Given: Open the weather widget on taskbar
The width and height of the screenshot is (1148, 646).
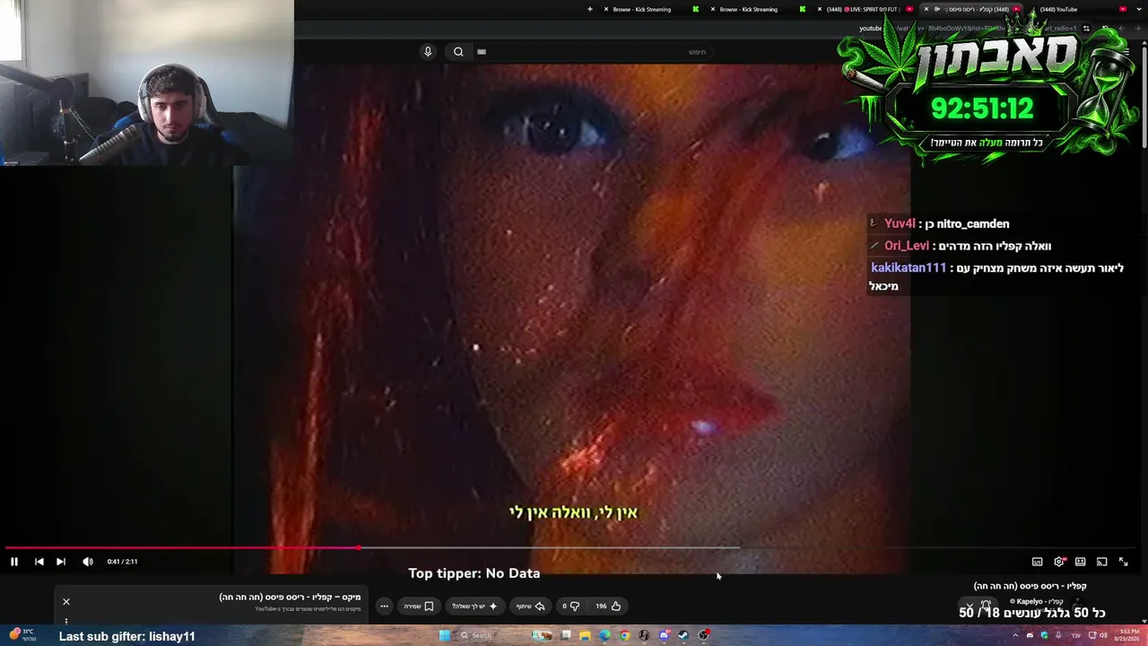Looking at the screenshot, I should 21,635.
